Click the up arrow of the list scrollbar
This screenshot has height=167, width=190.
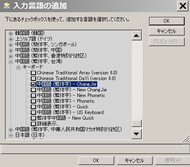click(x=137, y=36)
